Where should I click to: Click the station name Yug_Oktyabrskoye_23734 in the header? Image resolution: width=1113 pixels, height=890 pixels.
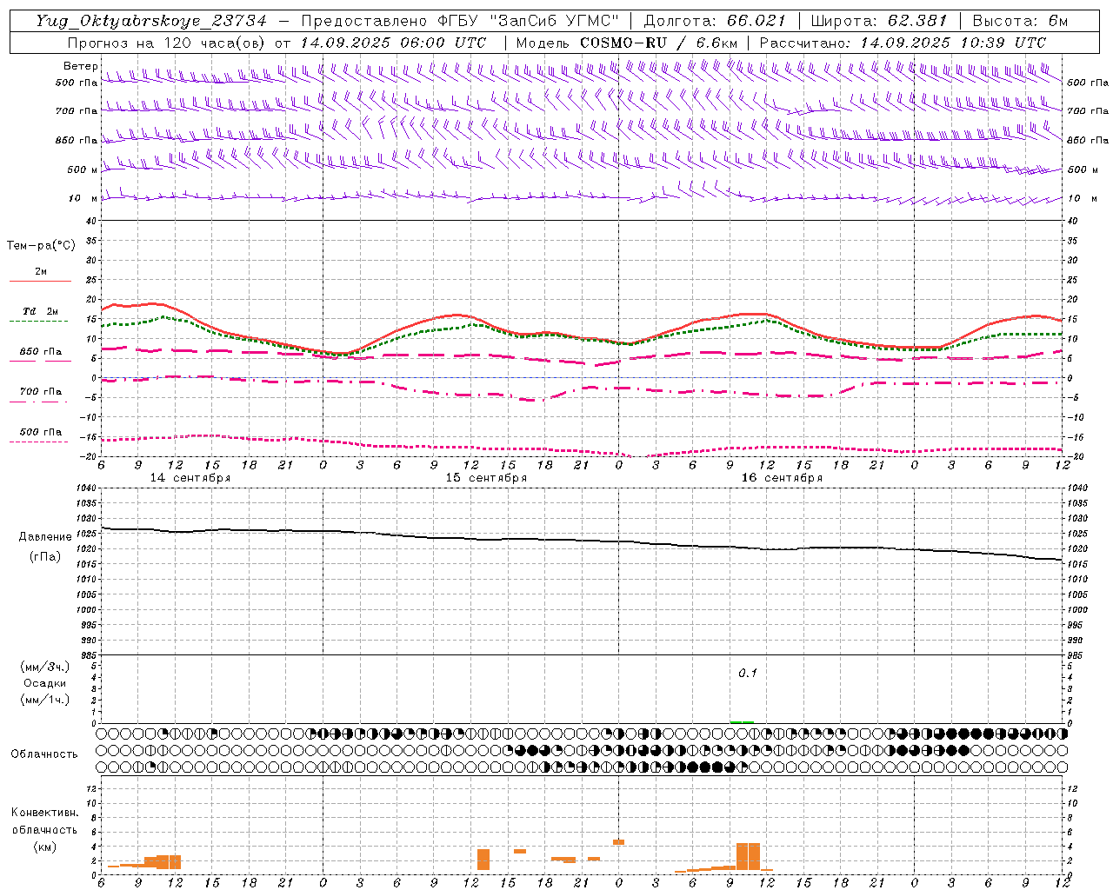[151, 21]
